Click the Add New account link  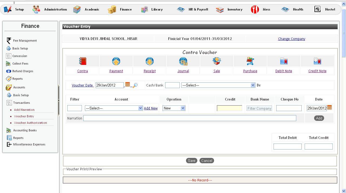pyautogui.click(x=151, y=108)
